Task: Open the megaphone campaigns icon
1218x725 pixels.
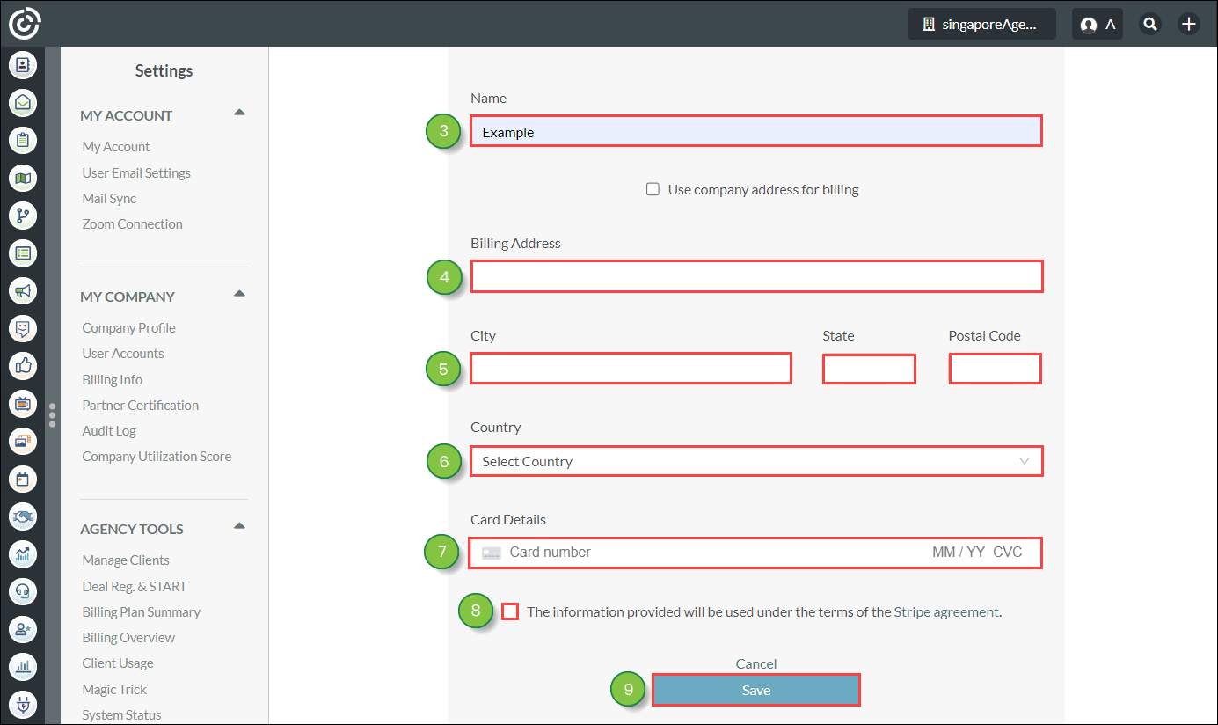Action: (x=23, y=290)
